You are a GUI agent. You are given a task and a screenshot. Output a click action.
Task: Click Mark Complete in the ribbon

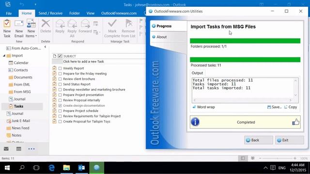pos(112,29)
